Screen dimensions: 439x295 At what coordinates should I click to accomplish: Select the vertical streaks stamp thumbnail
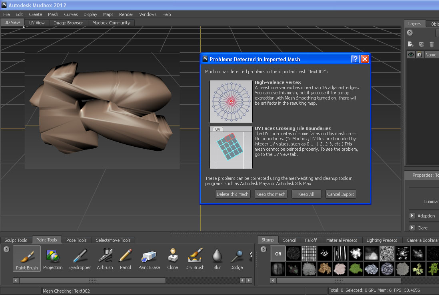point(340,253)
